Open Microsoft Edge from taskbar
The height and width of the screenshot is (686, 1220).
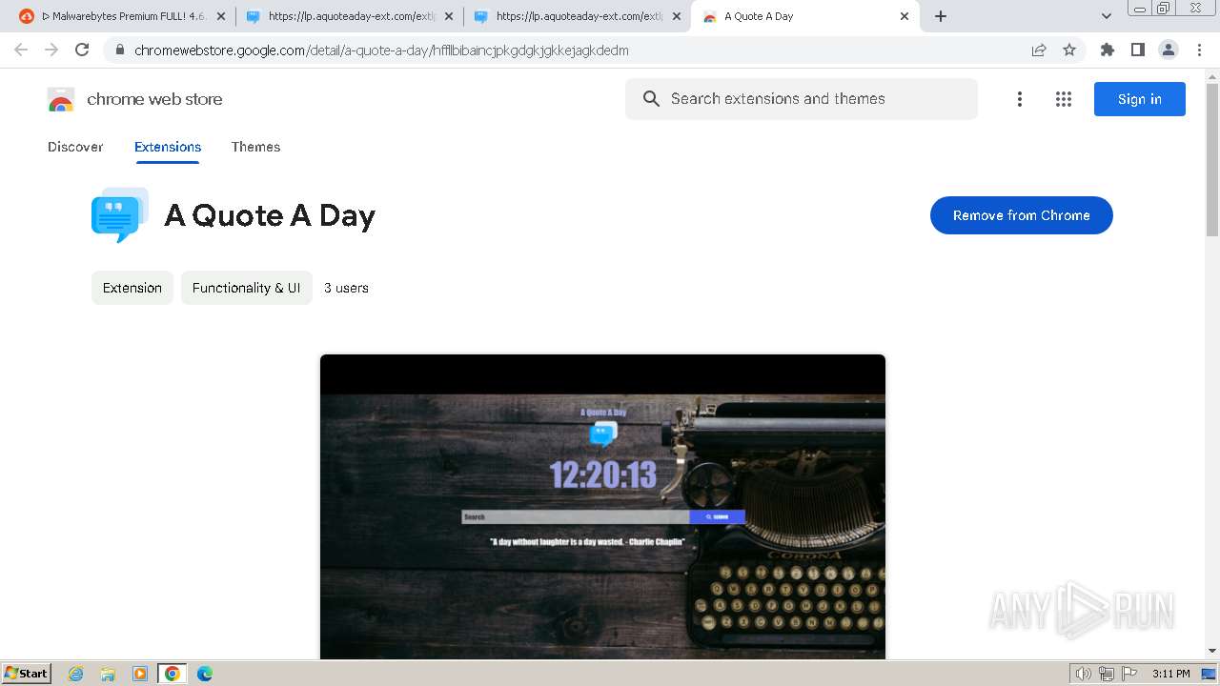(x=205, y=674)
